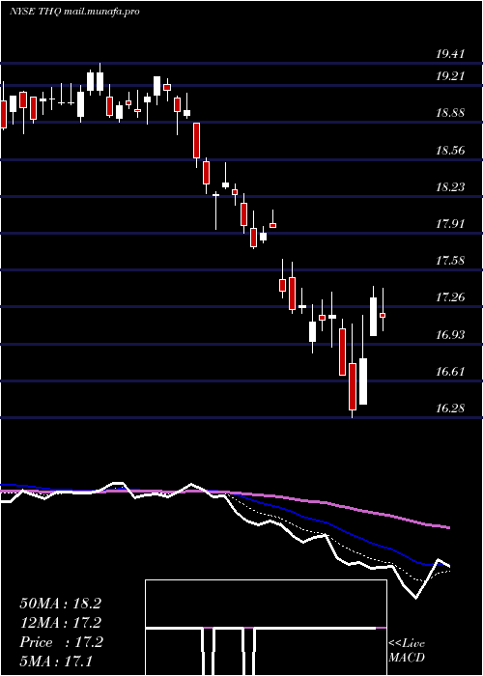Click the 17.26 price level label
The height and width of the screenshot is (676, 483).
[x=450, y=297]
